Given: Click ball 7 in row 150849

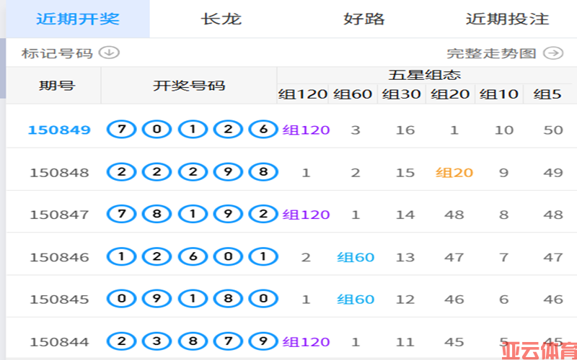Looking at the screenshot, I should click(x=121, y=130).
